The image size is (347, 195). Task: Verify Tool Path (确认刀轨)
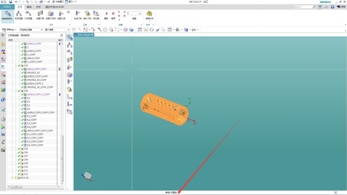tap(87, 16)
